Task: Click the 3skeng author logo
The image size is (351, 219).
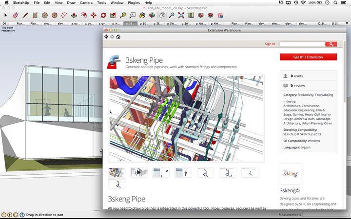Action: tap(291, 174)
